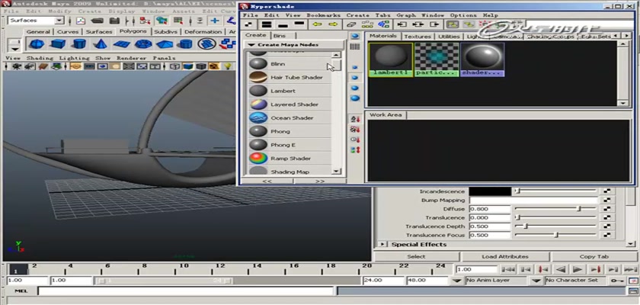Create a polygon cube from the shelf

pos(58,43)
